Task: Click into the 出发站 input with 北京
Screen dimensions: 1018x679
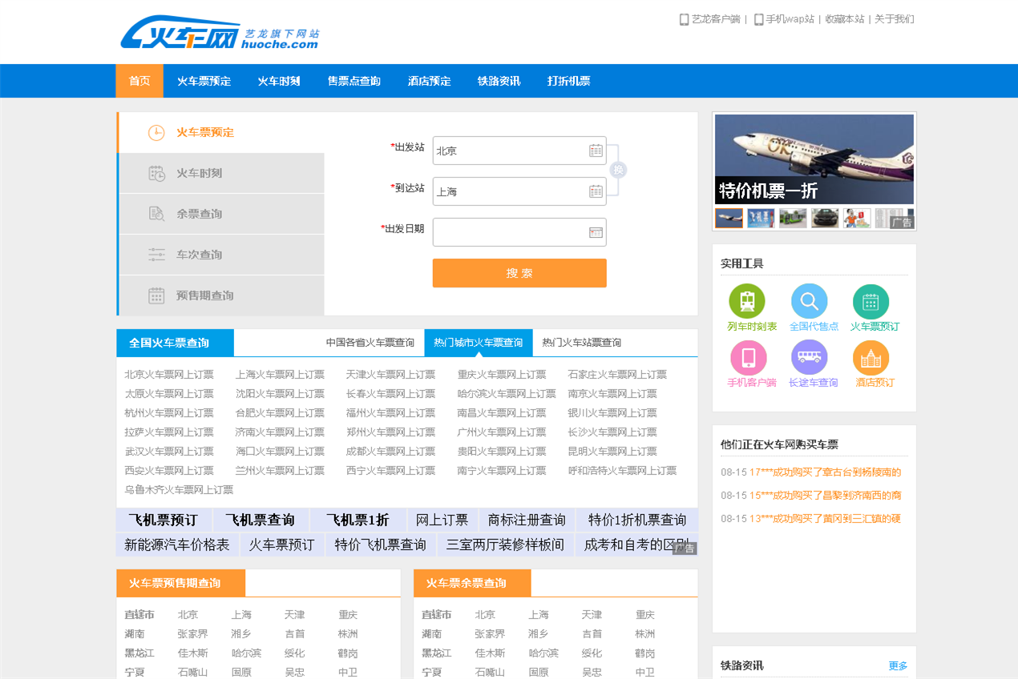Action: click(x=519, y=151)
